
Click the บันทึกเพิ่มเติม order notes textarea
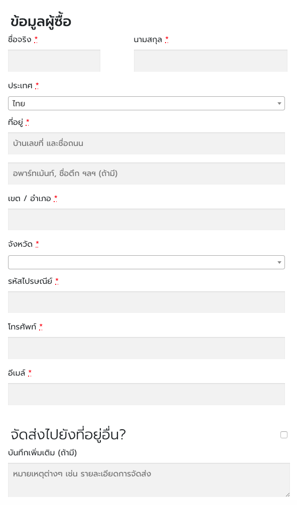[x=149, y=480]
